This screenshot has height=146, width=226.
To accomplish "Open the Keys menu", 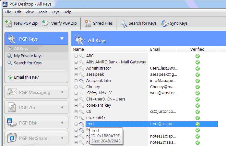I will [55, 12].
